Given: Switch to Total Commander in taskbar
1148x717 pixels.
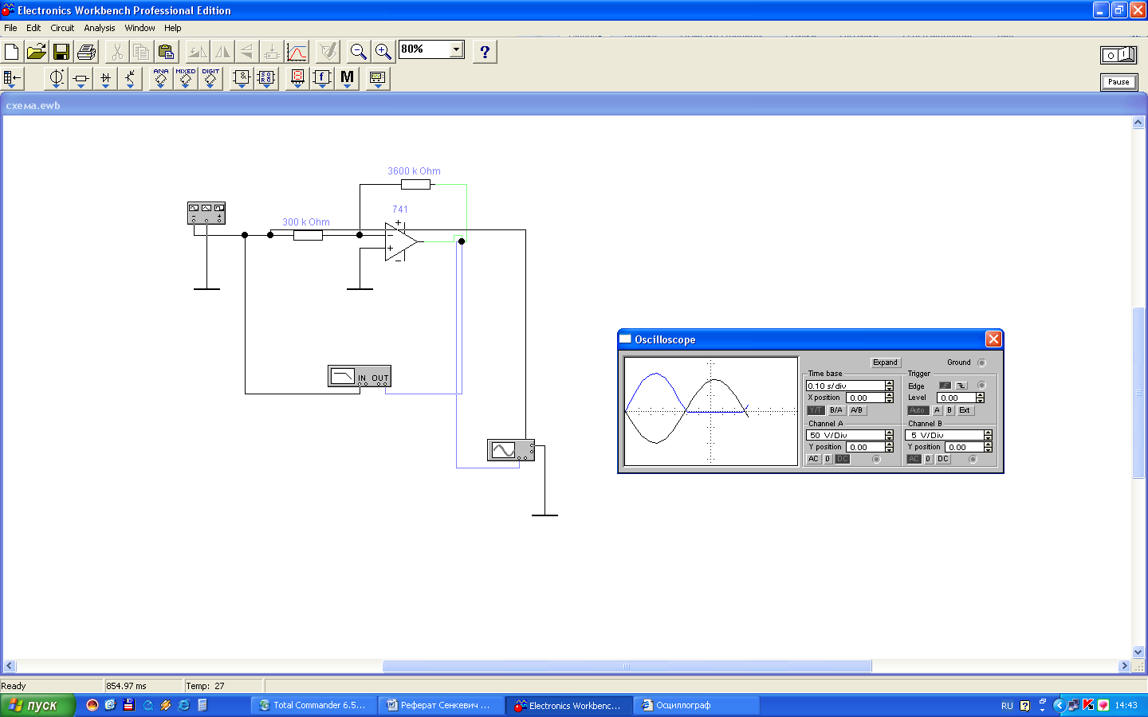Looking at the screenshot, I should click(313, 705).
